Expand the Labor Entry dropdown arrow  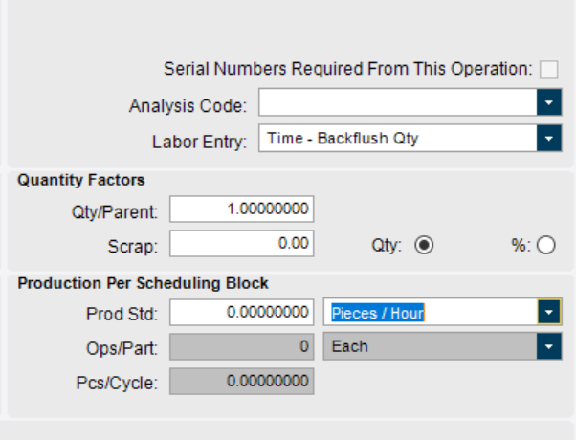(549, 139)
